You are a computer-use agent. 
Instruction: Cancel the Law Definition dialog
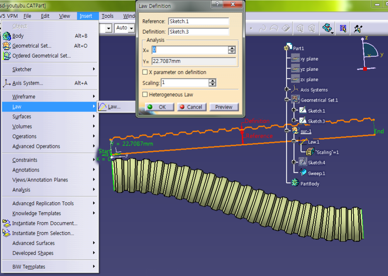[192, 107]
